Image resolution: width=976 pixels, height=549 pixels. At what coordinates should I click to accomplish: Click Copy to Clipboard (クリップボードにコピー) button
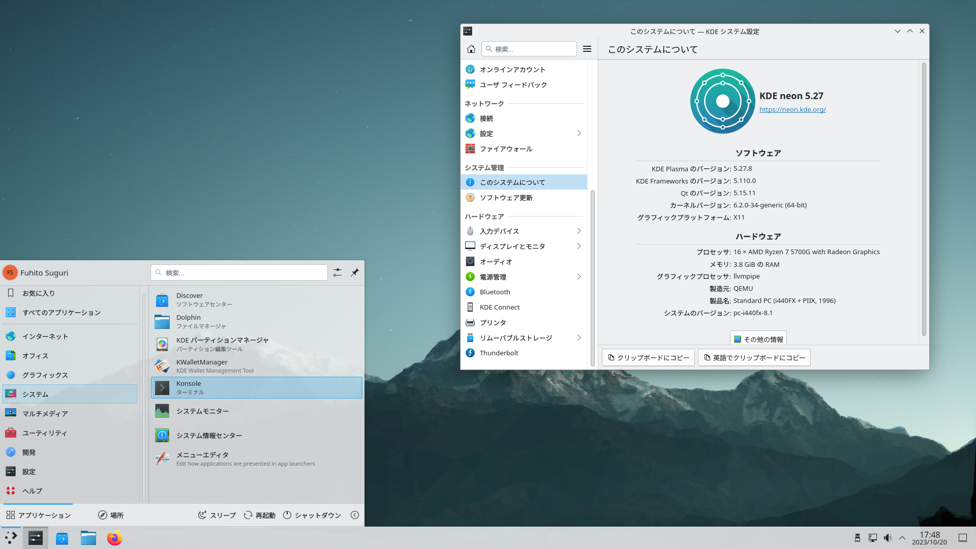pos(648,358)
